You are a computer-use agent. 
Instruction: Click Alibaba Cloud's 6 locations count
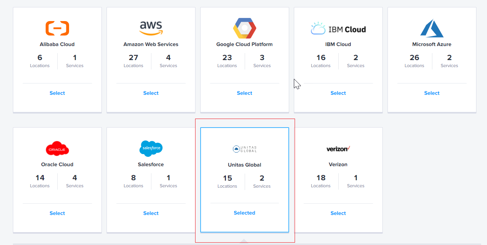40,58
